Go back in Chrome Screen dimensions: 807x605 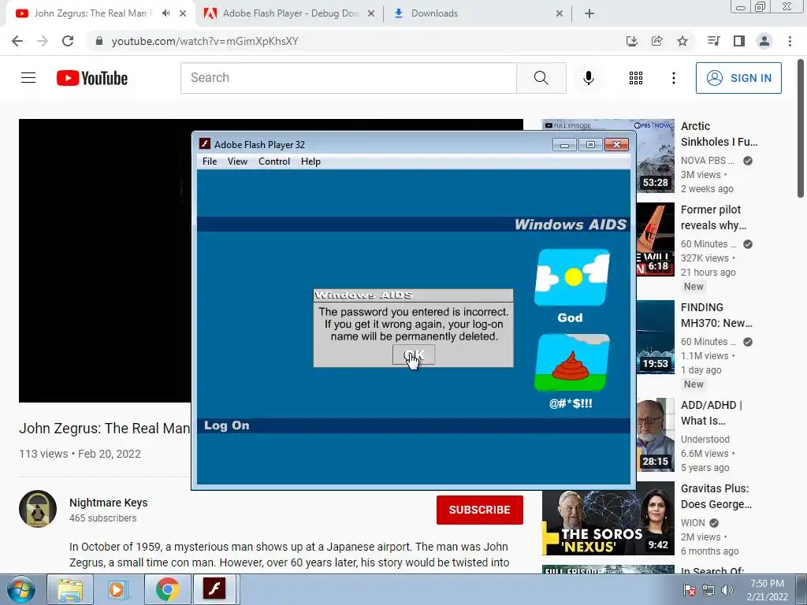[17, 41]
